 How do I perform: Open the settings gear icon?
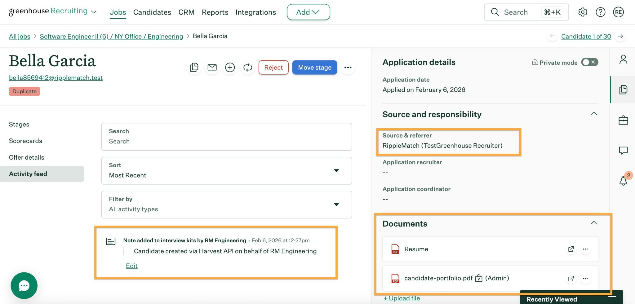click(583, 12)
